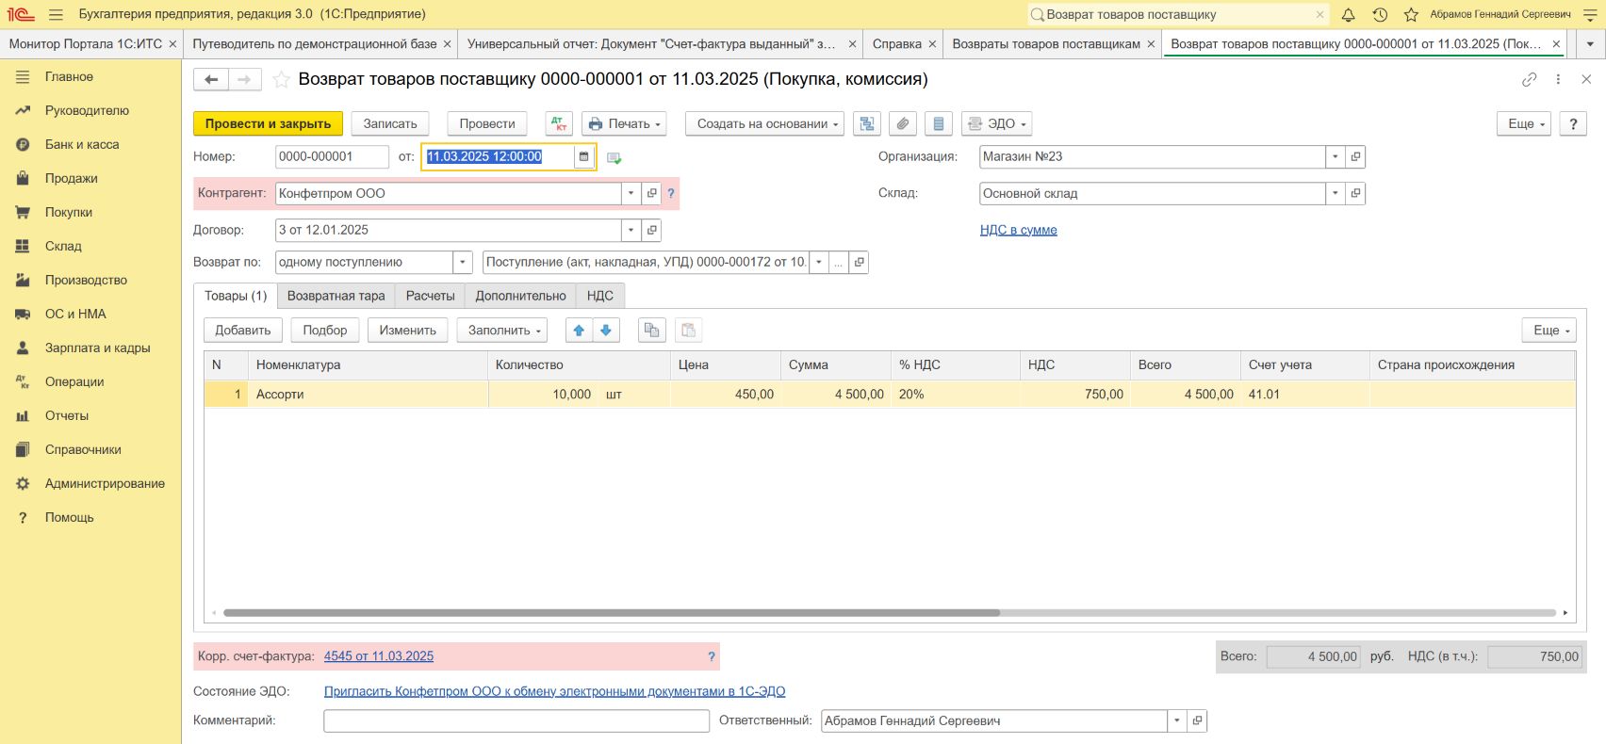Image resolution: width=1606 pixels, height=744 pixels.
Task: Open notifications bell
Action: tap(1349, 15)
